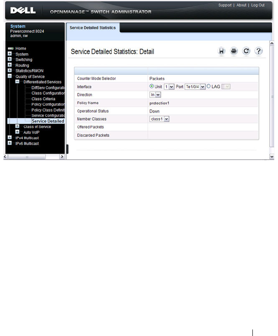Image resolution: width=278 pixels, height=336 pixels.
Task: Click the Operational Status value Down
Action: (154, 111)
